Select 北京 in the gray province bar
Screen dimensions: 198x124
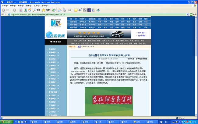point(75,41)
